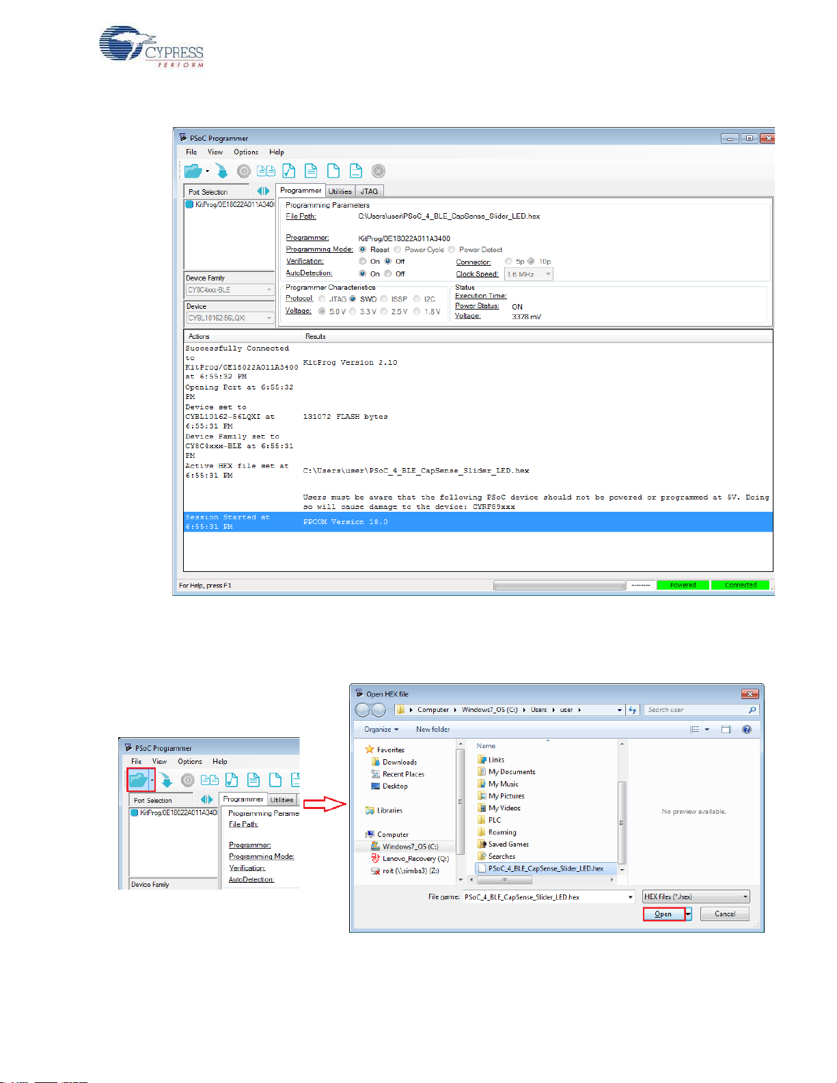Click highlighted folder icon in cropped PSoC Programmer window

(139, 780)
